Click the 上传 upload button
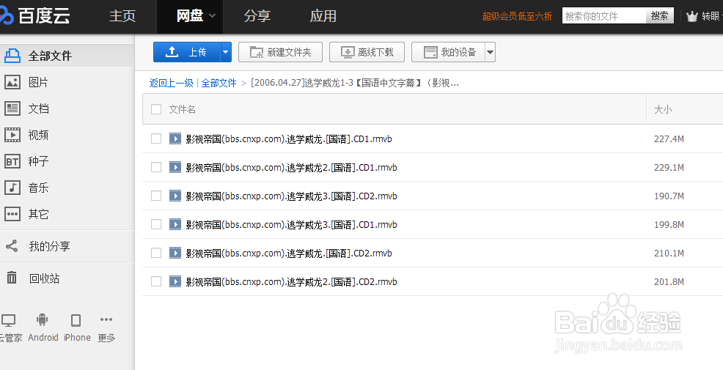Screen dimensions: 723x370 (187, 52)
